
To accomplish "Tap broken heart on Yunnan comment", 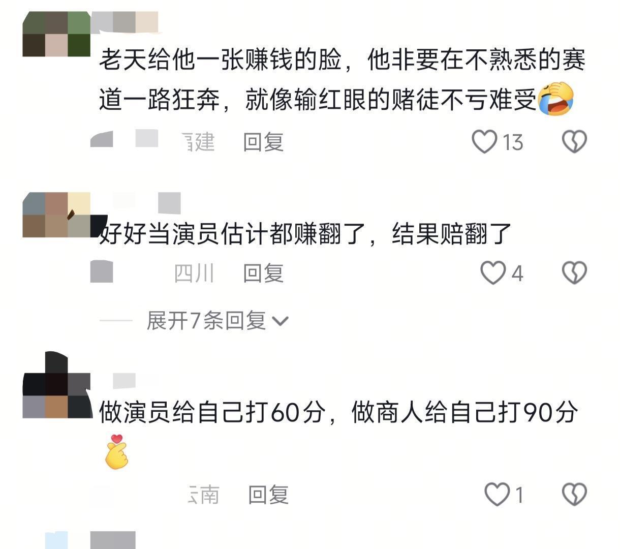I will pos(574,494).
